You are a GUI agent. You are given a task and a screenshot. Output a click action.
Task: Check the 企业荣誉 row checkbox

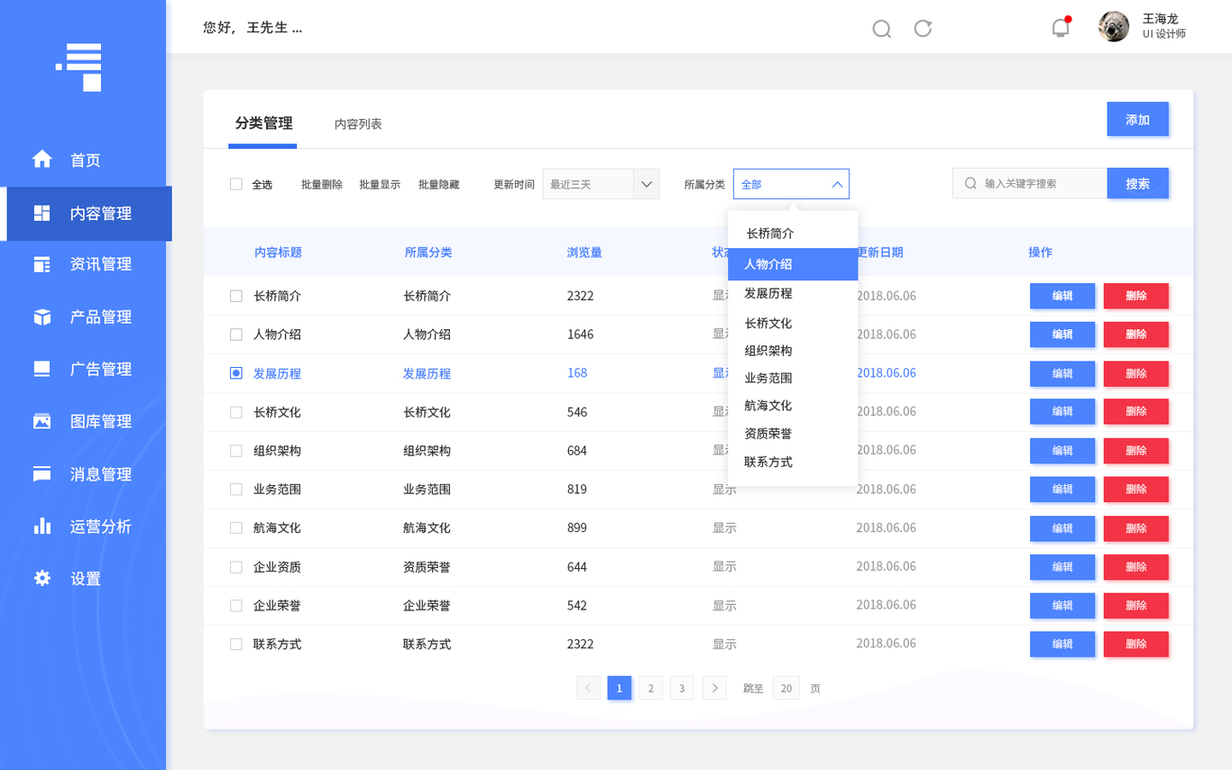coord(236,606)
